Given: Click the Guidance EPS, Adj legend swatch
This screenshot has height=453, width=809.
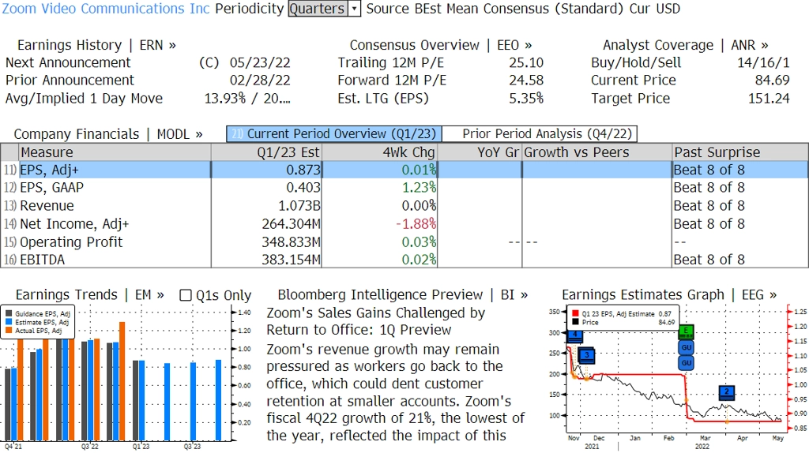Looking at the screenshot, I should pos(9,314).
